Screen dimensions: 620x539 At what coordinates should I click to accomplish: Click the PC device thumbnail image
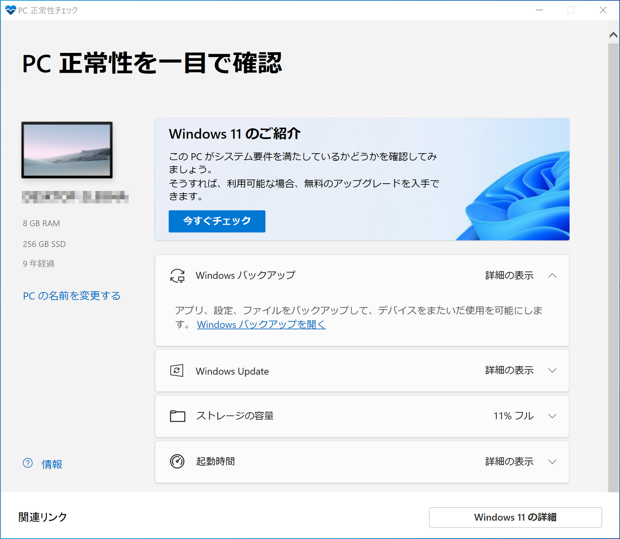tap(66, 149)
